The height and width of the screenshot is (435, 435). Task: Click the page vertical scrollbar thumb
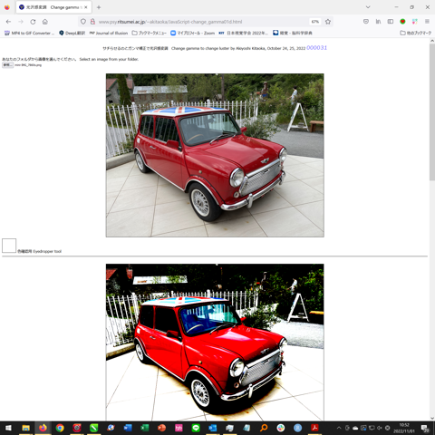coord(432,111)
